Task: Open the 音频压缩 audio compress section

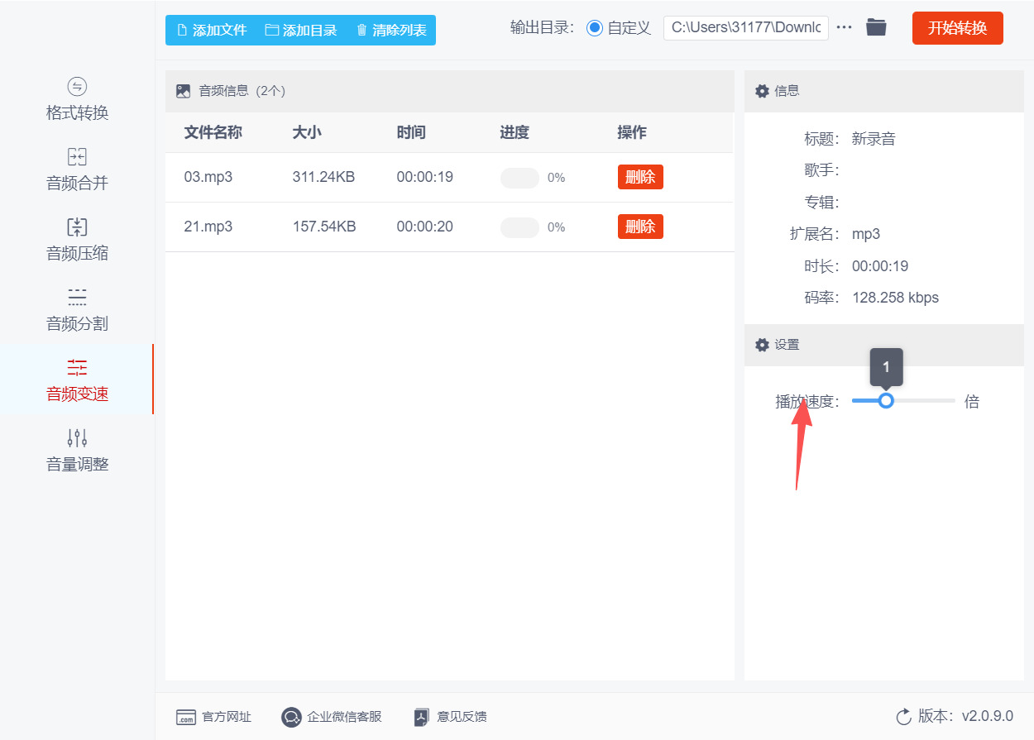Action: pos(77,240)
